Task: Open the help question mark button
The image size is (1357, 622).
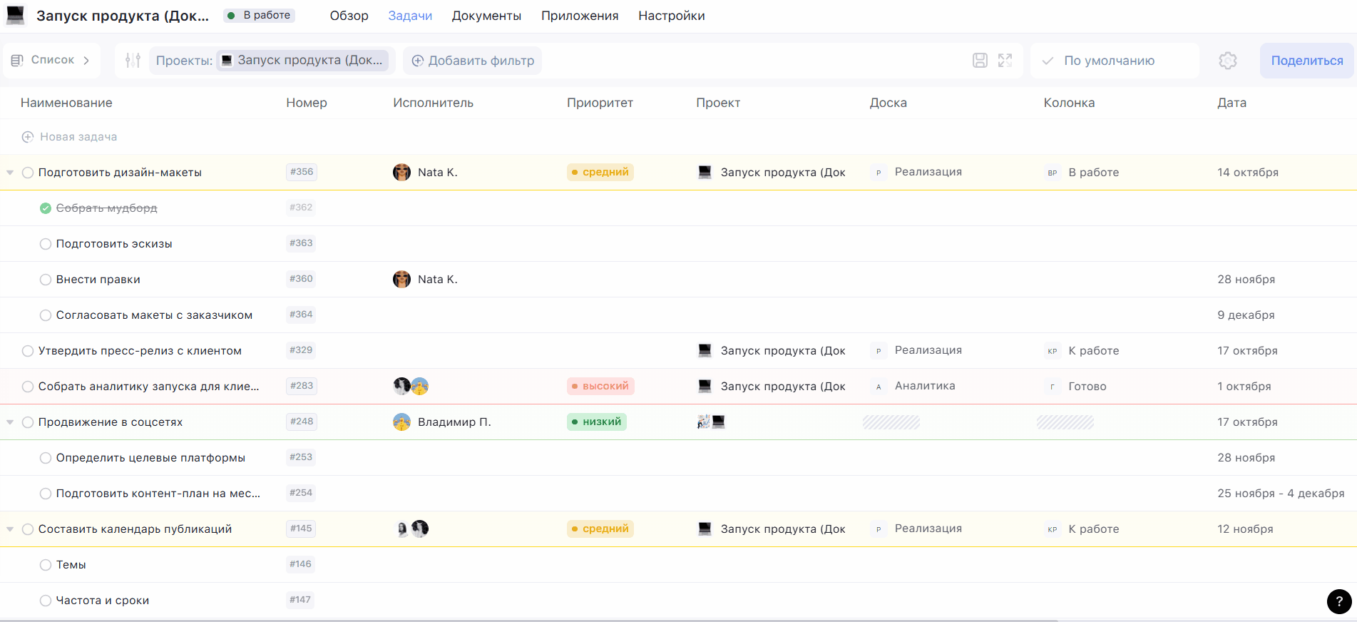Action: pyautogui.click(x=1338, y=601)
